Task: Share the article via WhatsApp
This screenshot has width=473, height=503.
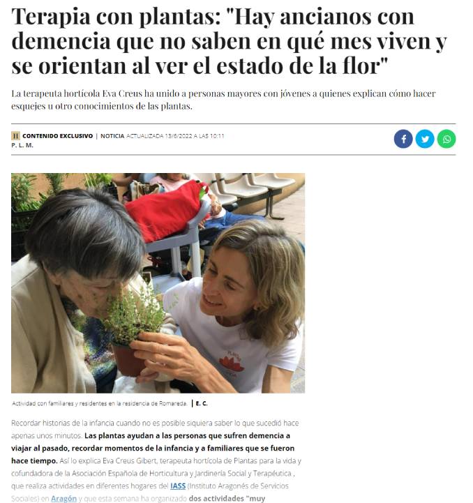Action: point(446,139)
